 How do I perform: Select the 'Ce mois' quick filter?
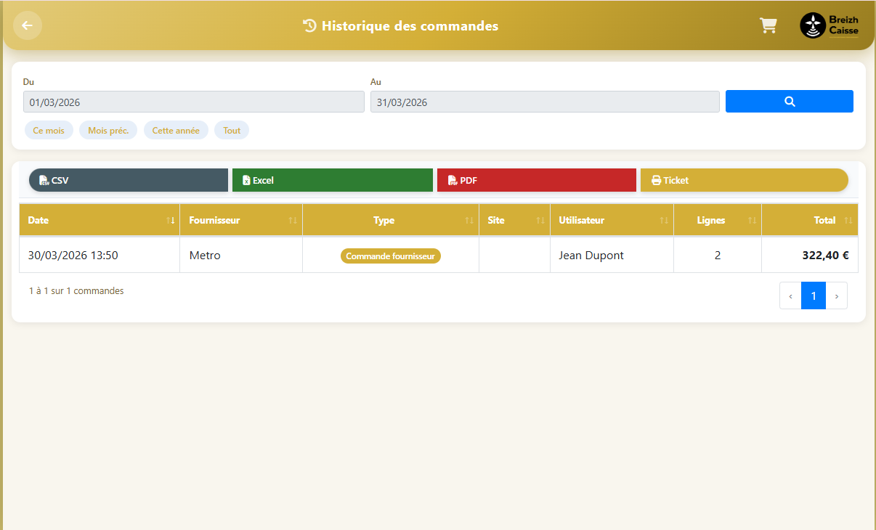49,131
